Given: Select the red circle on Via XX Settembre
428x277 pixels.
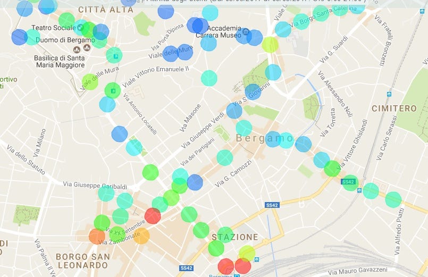Looking at the screenshot, I should [153, 216].
